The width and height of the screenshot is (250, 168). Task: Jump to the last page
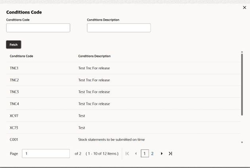(x=171, y=153)
